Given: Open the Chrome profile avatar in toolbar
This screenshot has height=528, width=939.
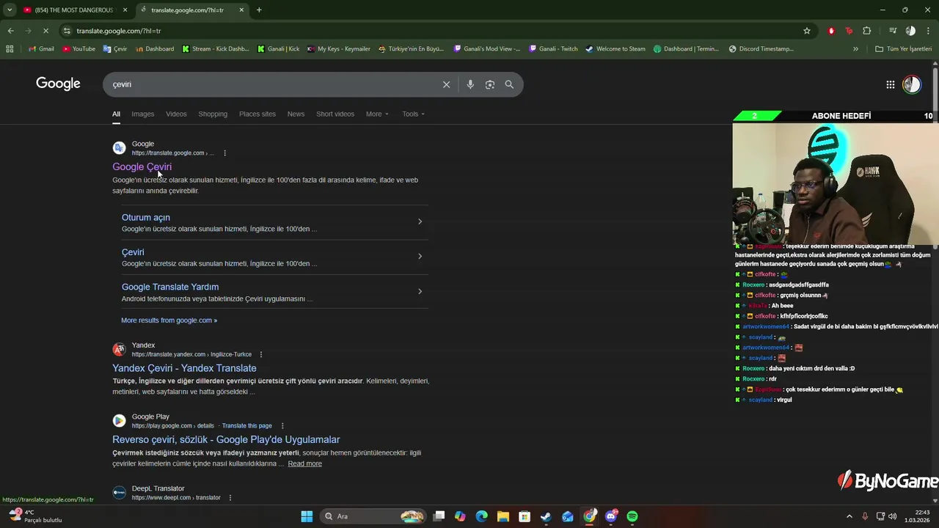Looking at the screenshot, I should click(910, 31).
